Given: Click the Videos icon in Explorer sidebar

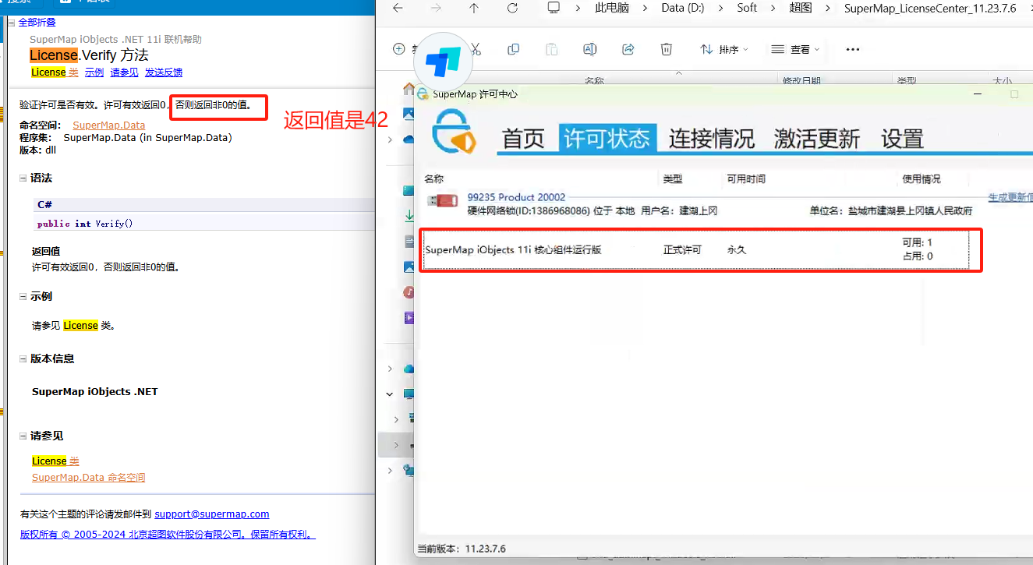Looking at the screenshot, I should tap(409, 318).
